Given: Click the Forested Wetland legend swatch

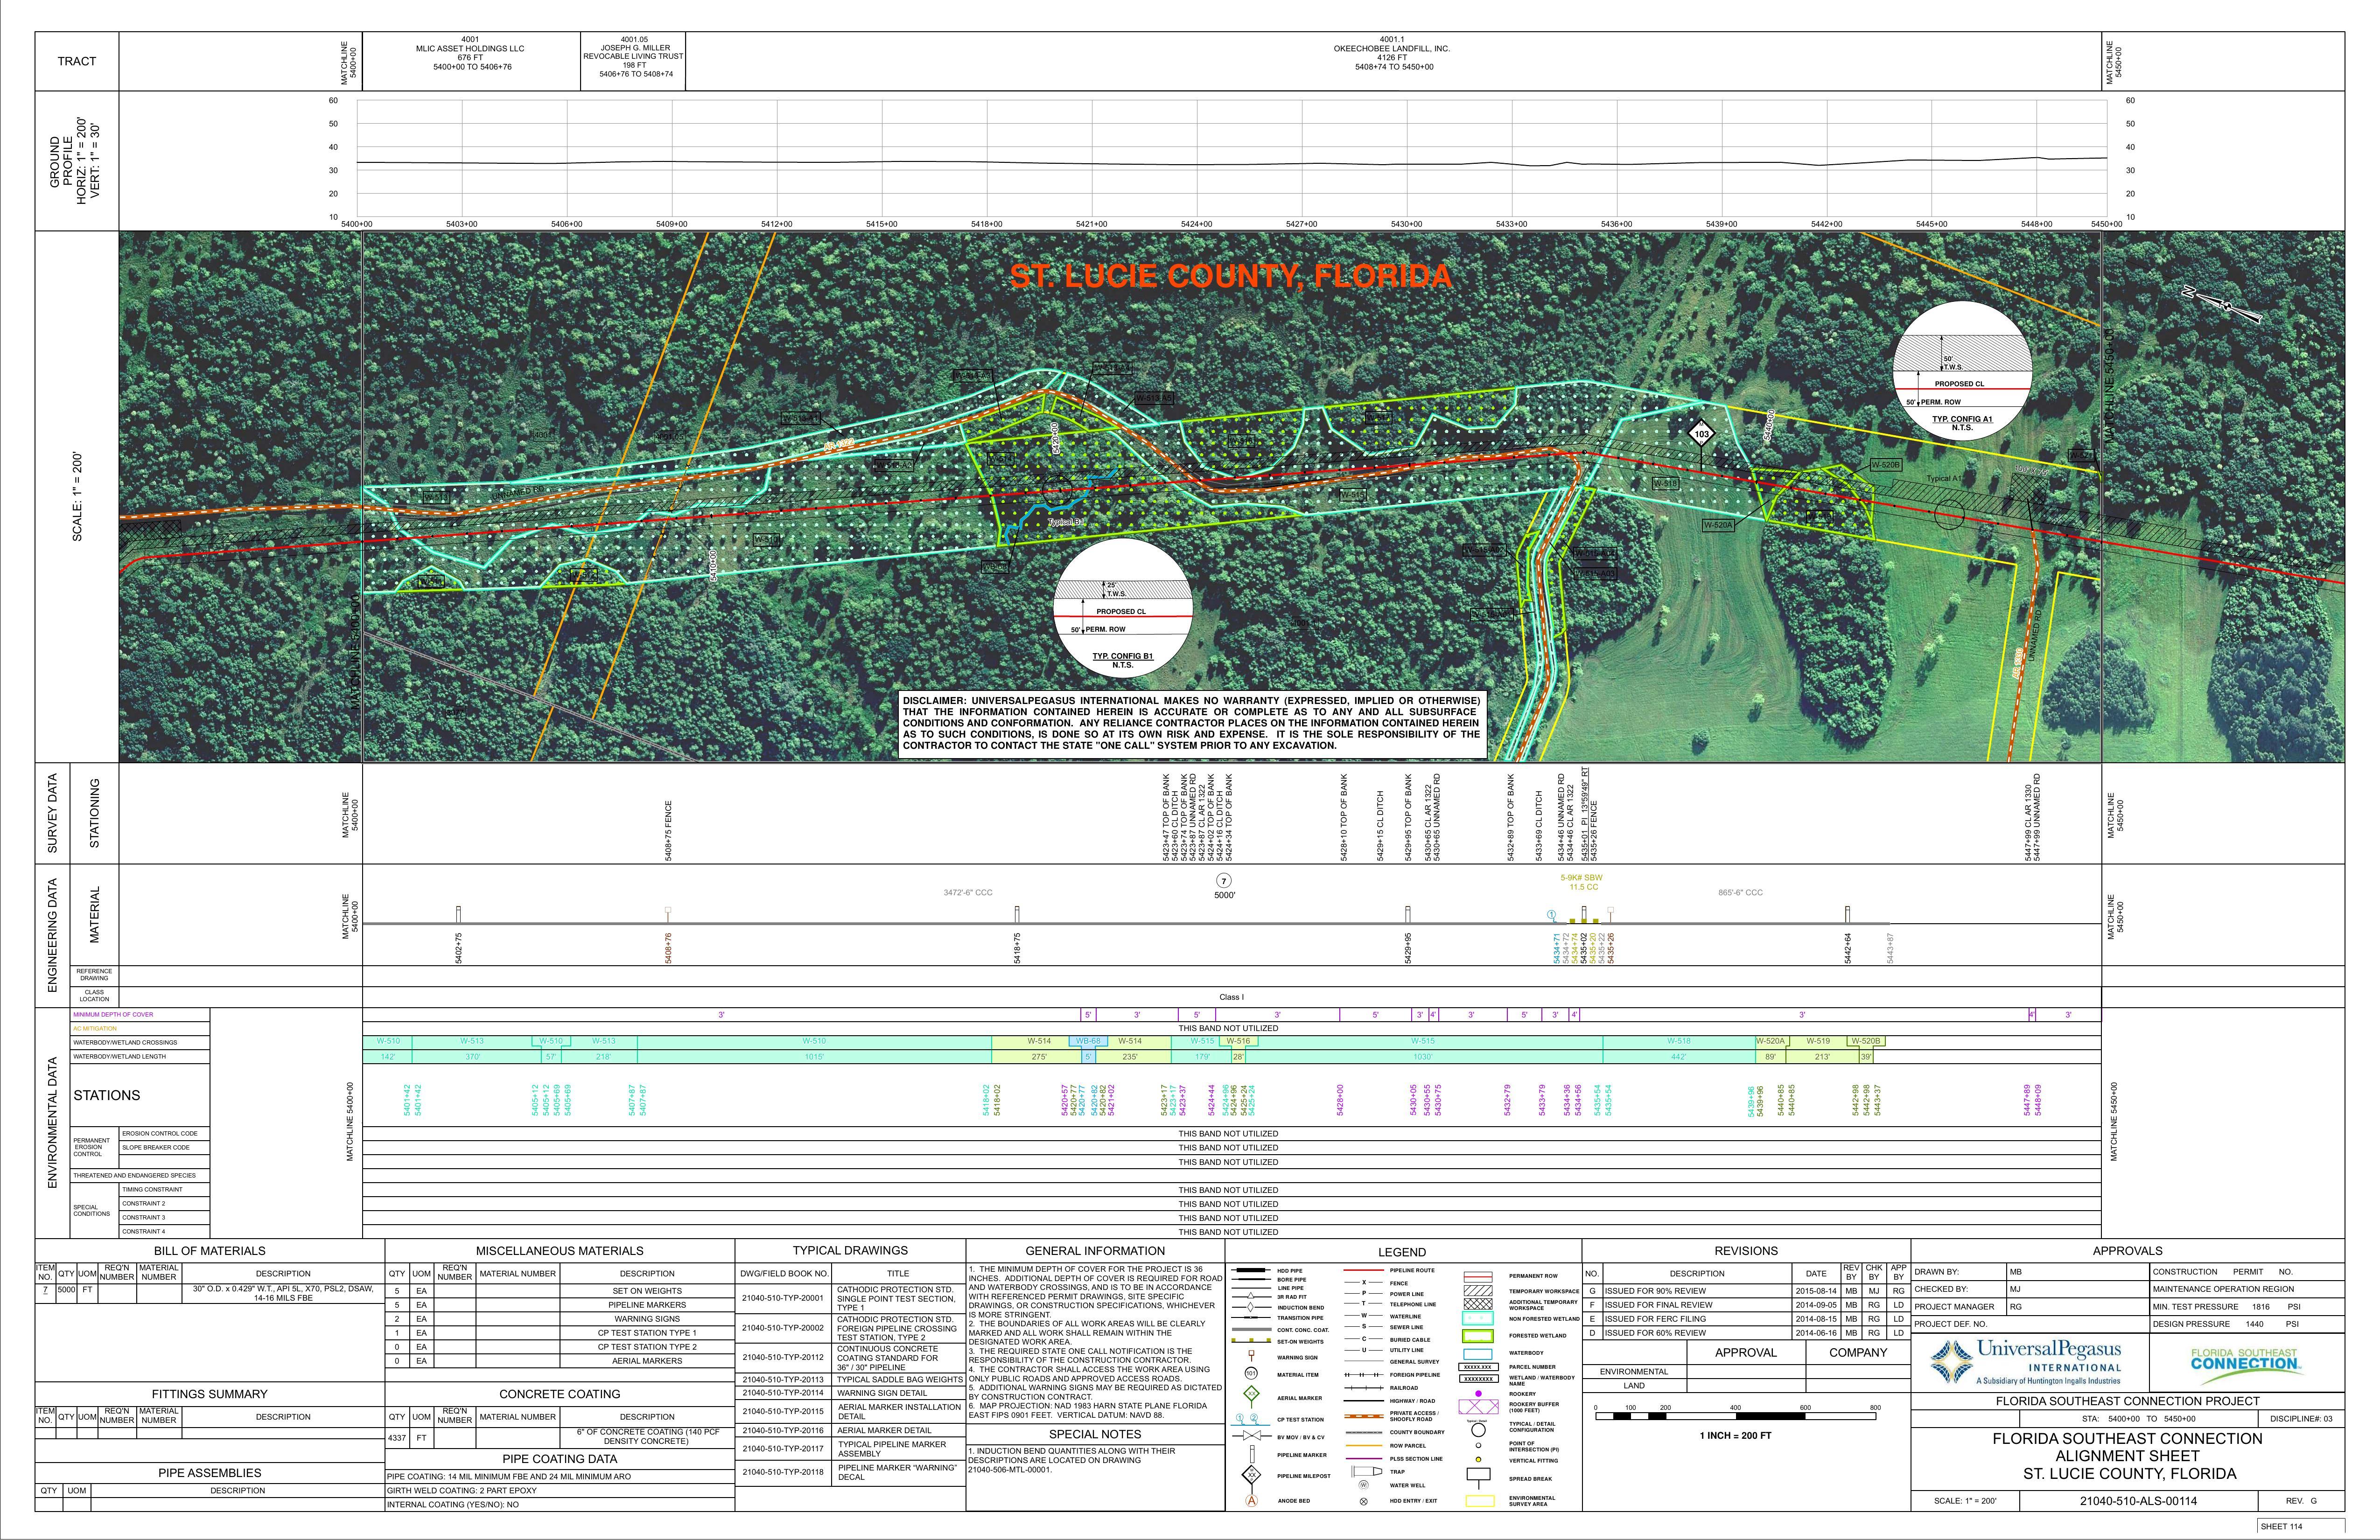Looking at the screenshot, I should point(1478,1335).
